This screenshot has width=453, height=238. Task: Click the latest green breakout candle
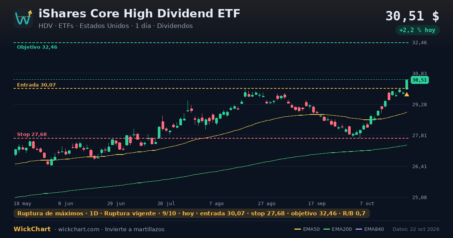[x=407, y=85]
